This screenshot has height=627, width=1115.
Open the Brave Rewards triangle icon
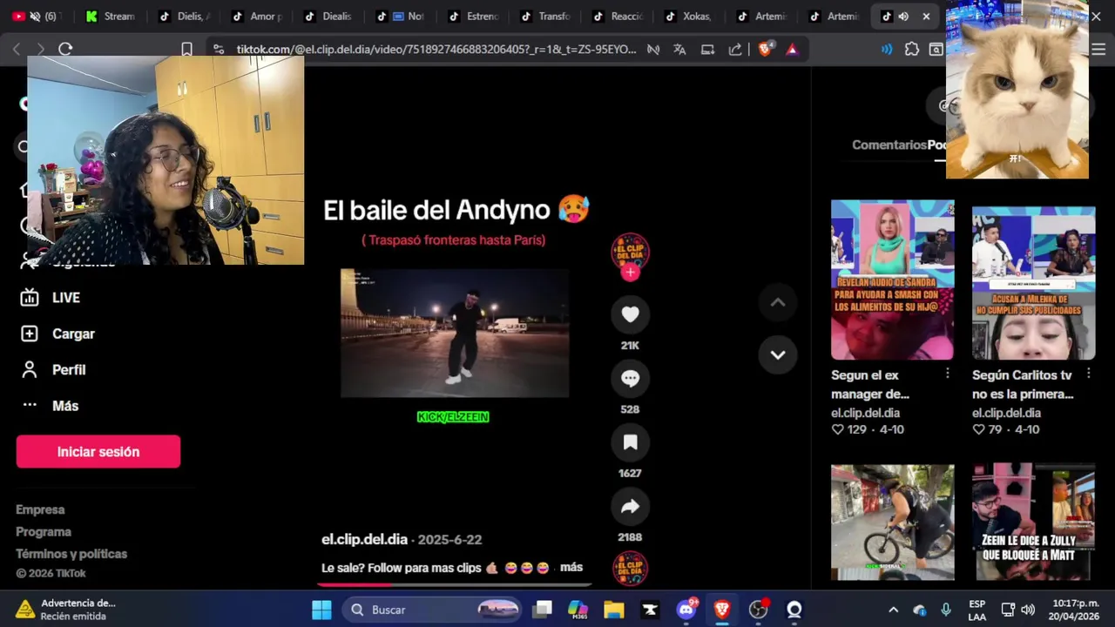coord(792,50)
